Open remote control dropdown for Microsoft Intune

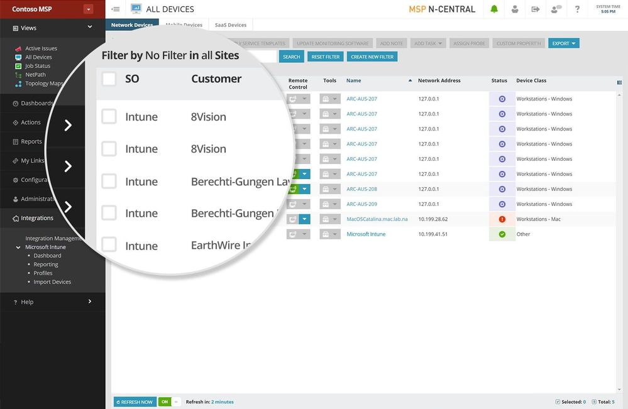pos(304,234)
